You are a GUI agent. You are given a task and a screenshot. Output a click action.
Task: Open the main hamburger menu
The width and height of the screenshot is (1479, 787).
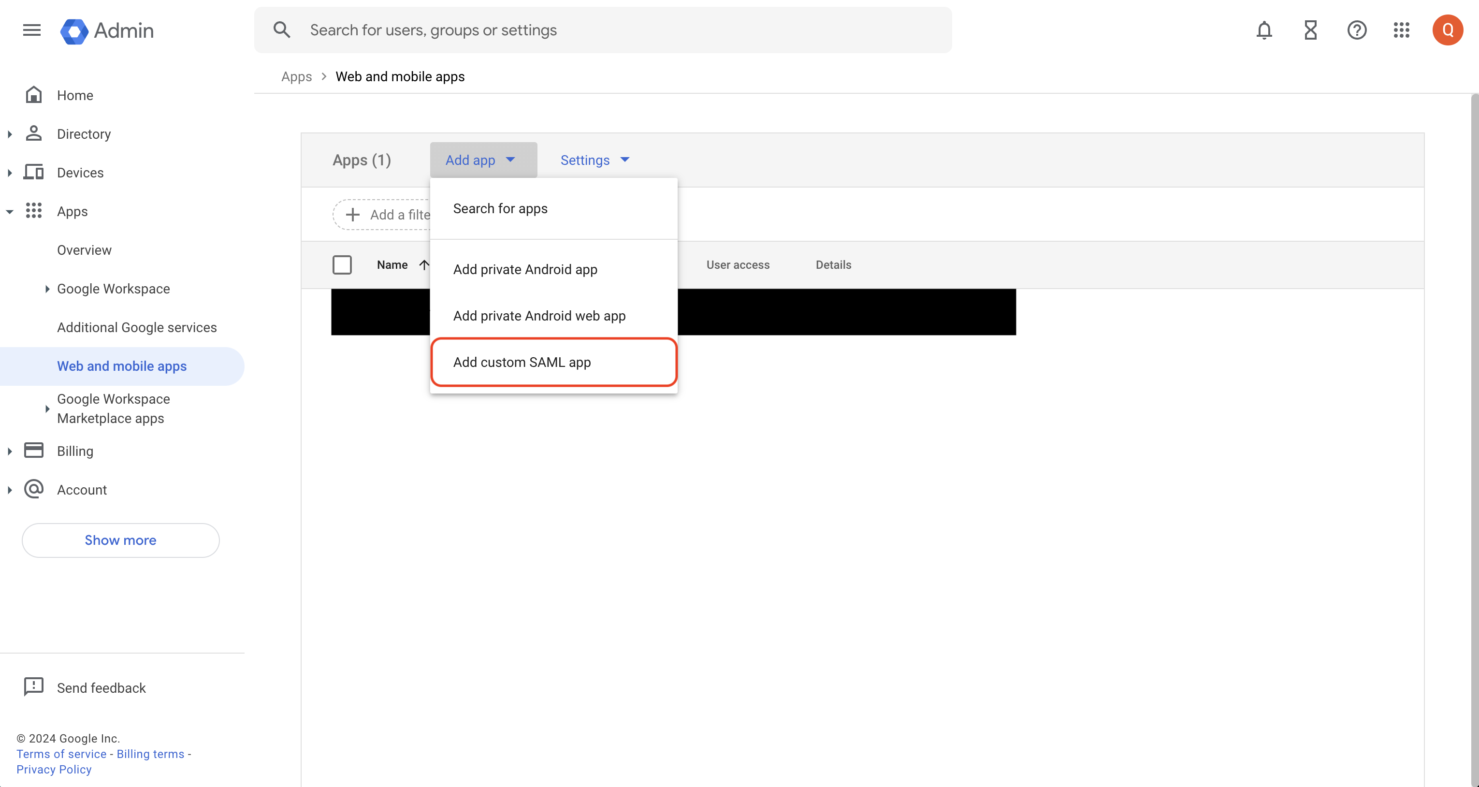[31, 30]
